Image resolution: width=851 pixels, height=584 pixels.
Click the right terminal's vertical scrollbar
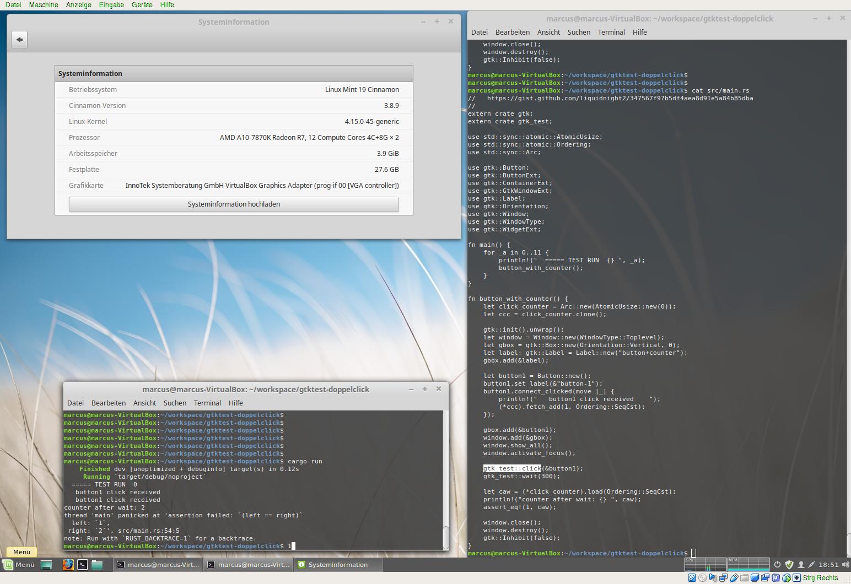pos(849,298)
